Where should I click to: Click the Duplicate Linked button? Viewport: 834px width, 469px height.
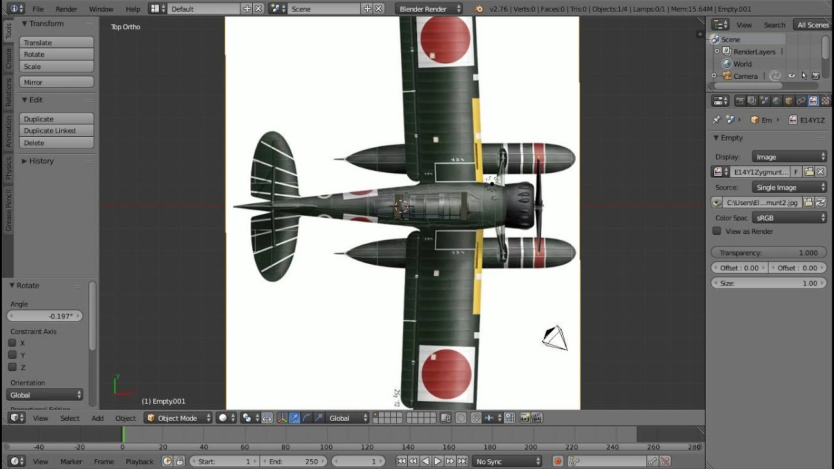[57, 131]
